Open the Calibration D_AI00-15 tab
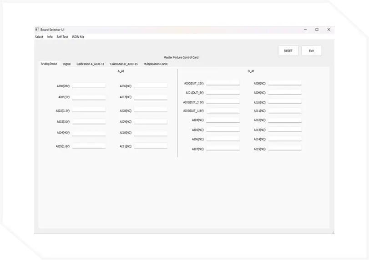369x260 pixels. coord(124,64)
